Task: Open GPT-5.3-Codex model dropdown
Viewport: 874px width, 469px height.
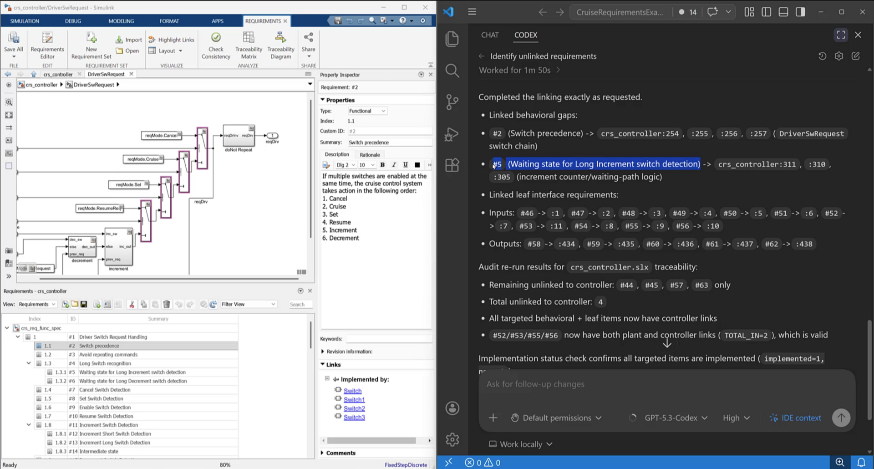Action: (676, 418)
